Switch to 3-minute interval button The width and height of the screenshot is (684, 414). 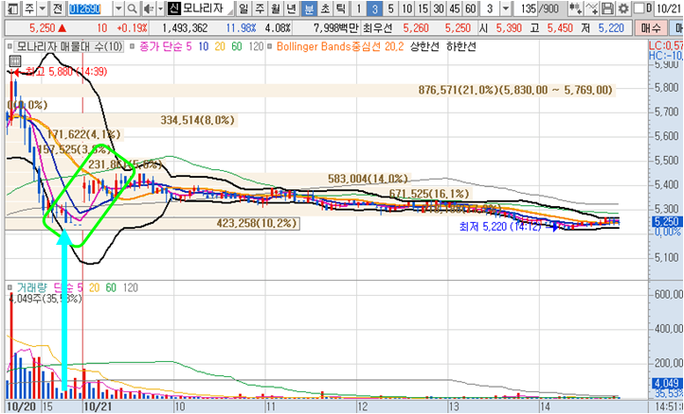pyautogui.click(x=374, y=9)
